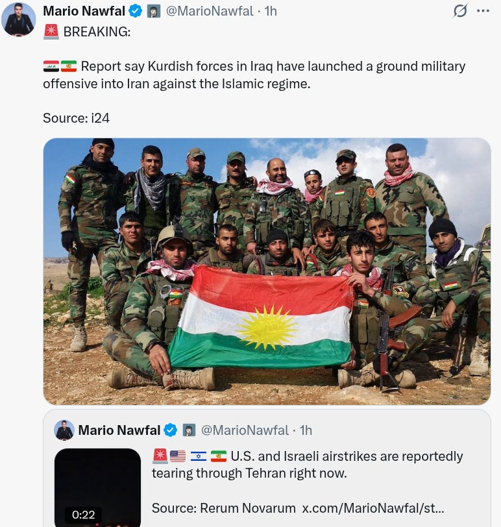Viewport: 501px width, 527px height.
Task: Open the Mario Nawfal display name at top
Action: [84, 11]
